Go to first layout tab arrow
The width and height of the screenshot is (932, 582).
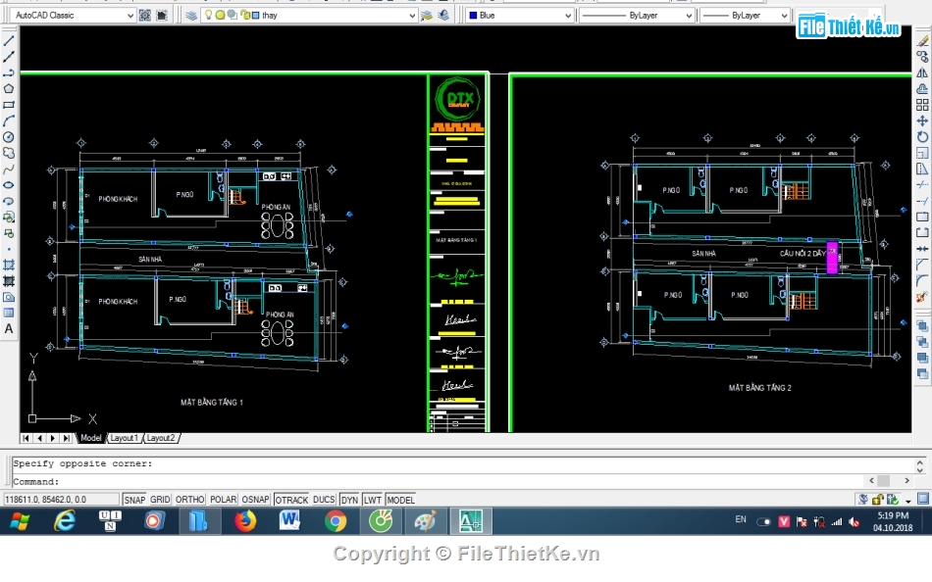(26, 438)
